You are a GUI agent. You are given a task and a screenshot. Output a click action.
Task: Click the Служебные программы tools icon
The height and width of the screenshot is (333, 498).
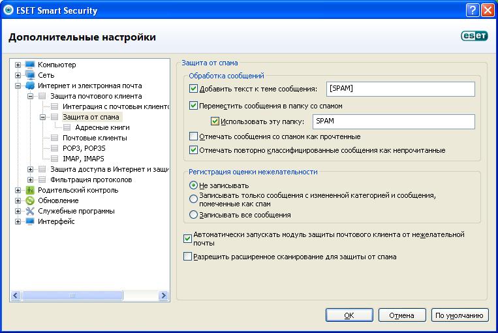coord(30,212)
